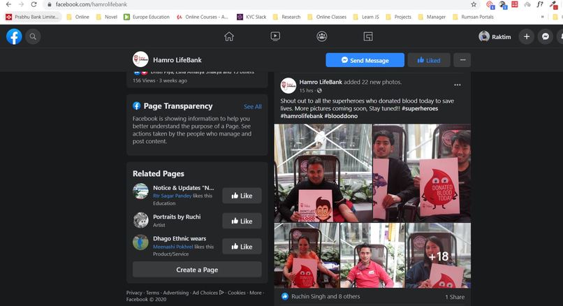563x306 pixels.
Task: Click Dhago Ethnic wears avatar
Action: tap(140, 242)
